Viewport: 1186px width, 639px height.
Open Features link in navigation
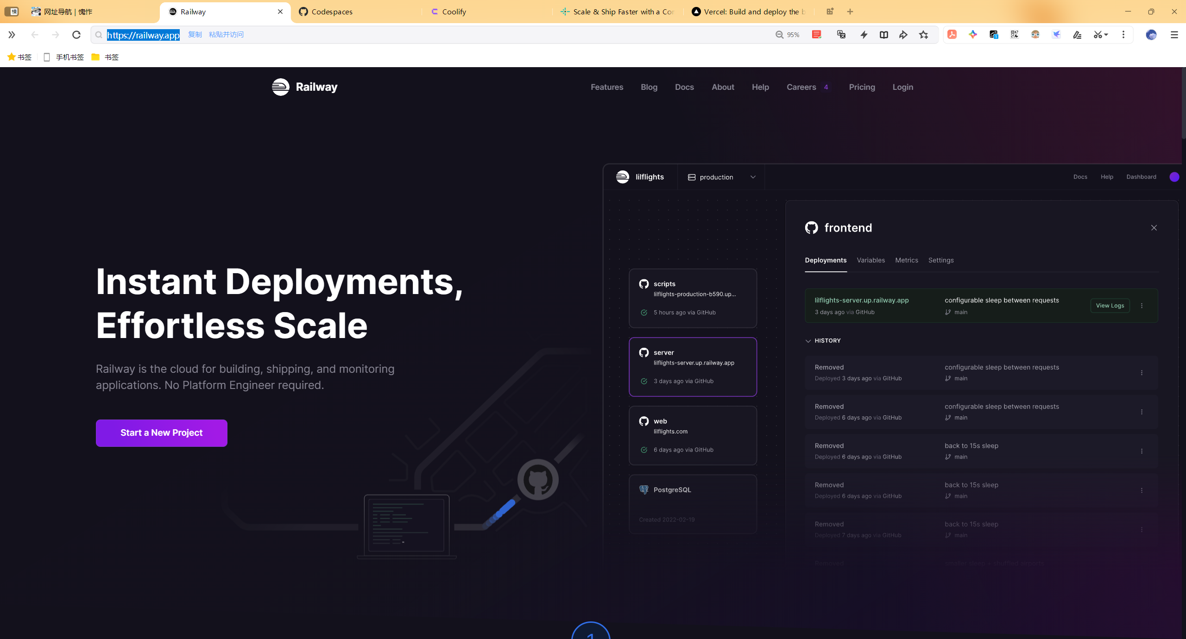607,87
